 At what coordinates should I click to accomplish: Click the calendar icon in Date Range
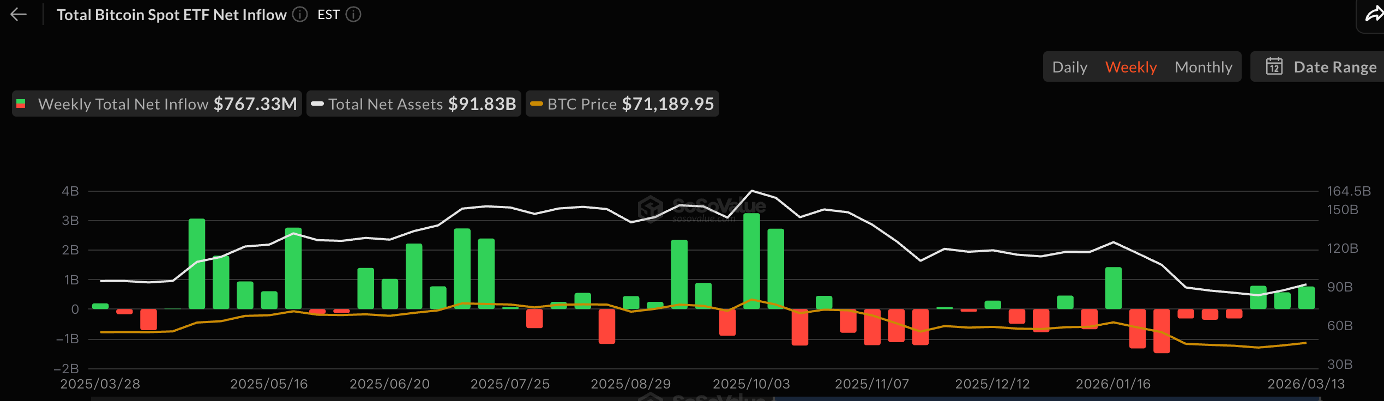[x=1274, y=66]
